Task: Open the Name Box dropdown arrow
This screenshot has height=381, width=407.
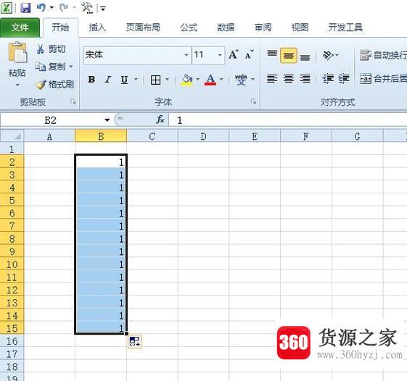Action: point(107,120)
